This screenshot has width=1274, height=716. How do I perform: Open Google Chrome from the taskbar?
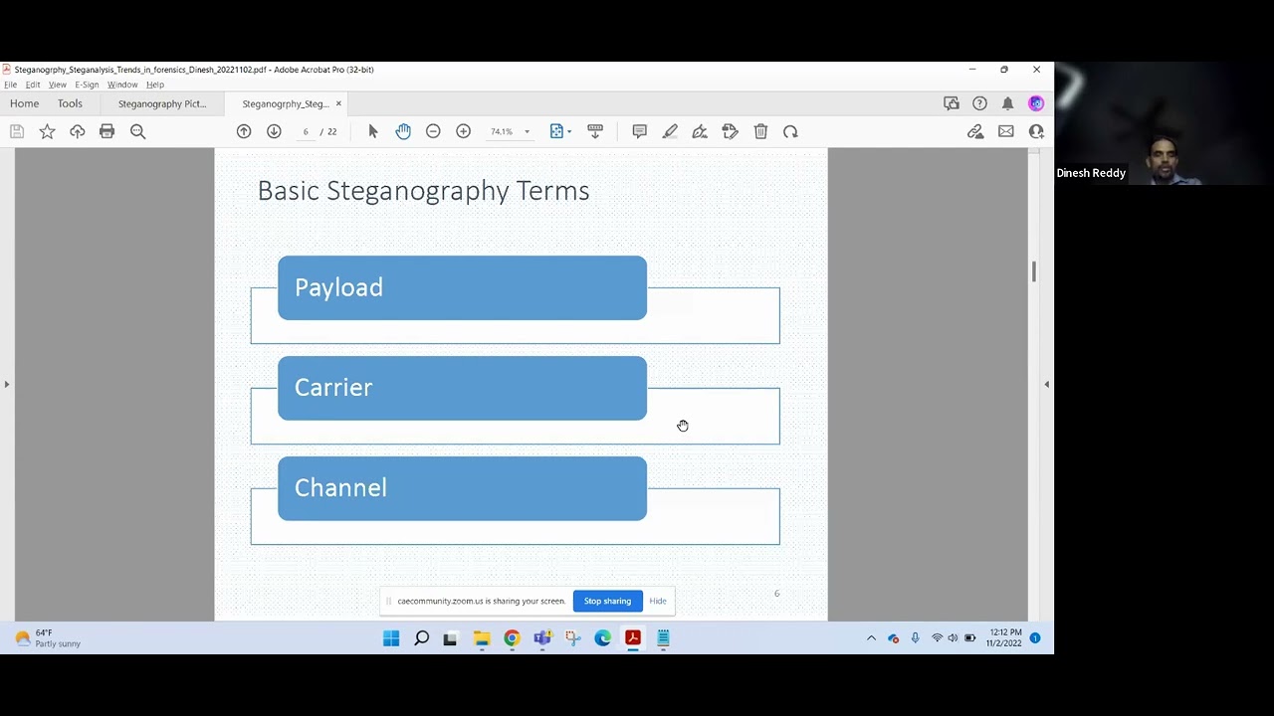(512, 638)
